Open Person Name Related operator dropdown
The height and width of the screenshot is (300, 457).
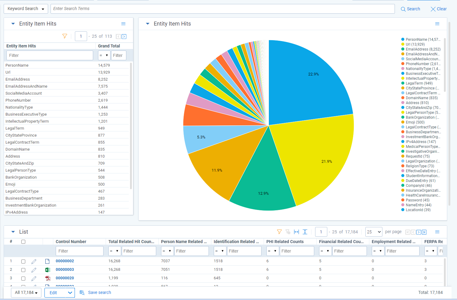coord(167,251)
